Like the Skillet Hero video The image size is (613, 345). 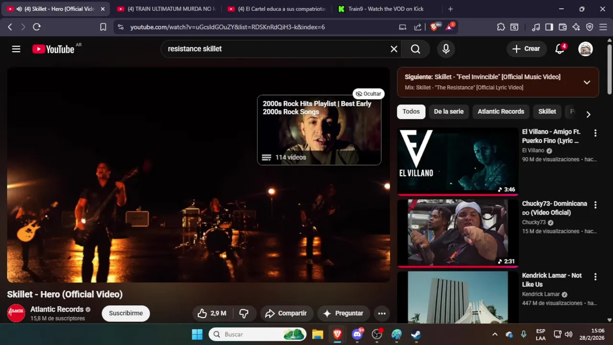(x=212, y=313)
